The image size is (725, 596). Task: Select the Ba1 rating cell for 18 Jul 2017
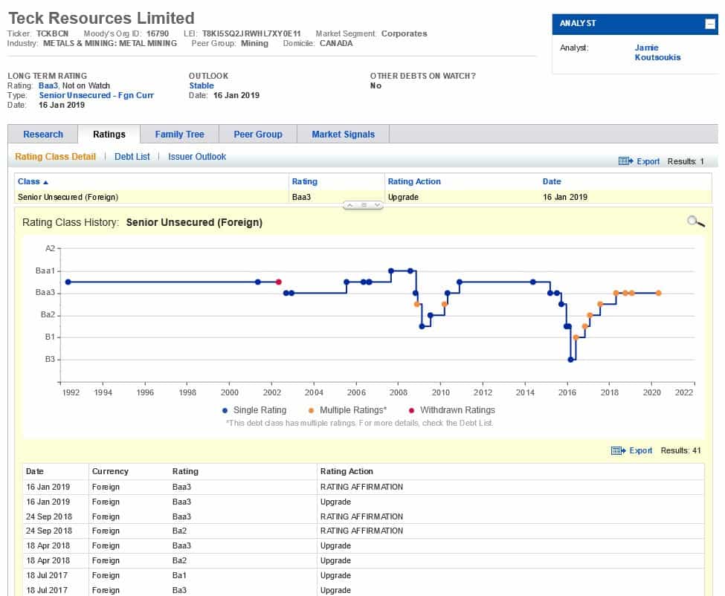179,575
